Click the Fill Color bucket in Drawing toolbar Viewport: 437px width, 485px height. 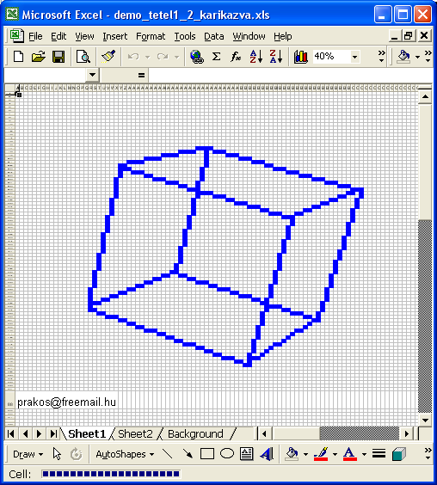[292, 454]
